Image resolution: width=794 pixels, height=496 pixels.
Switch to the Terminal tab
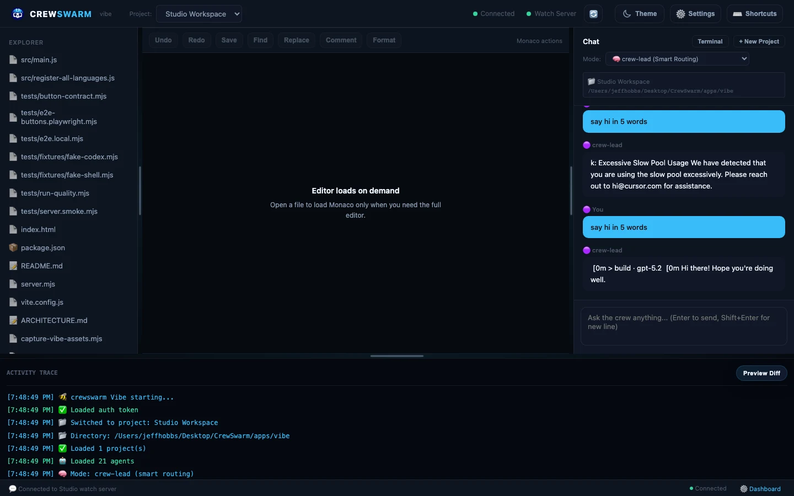(x=710, y=41)
